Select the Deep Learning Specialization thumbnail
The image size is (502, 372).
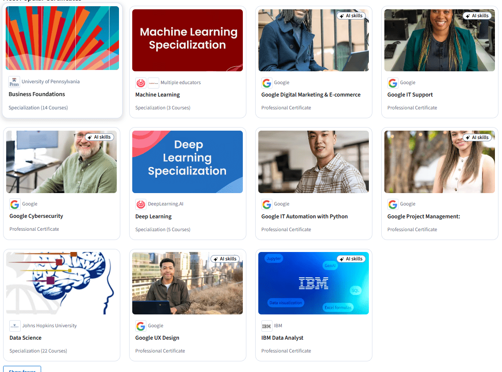pyautogui.click(x=188, y=162)
